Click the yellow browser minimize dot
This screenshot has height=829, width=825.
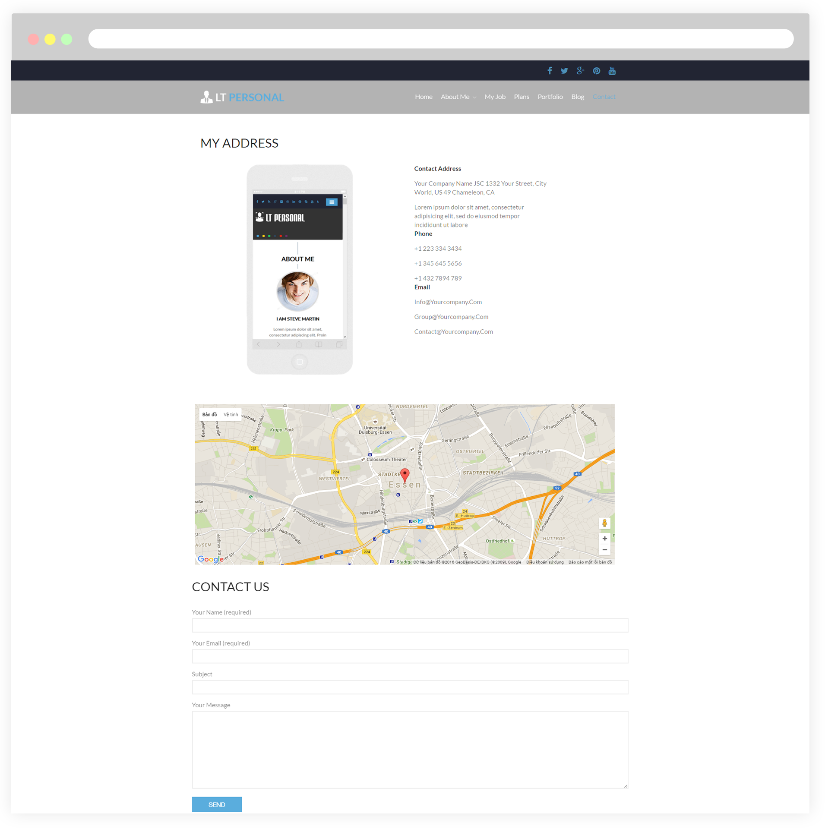pos(50,39)
